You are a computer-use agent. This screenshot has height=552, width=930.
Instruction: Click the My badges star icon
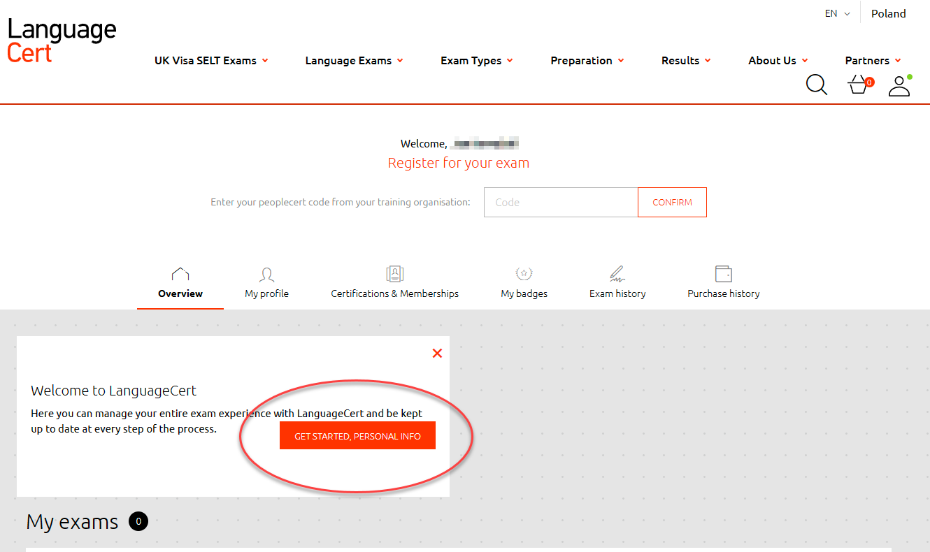pyautogui.click(x=524, y=274)
